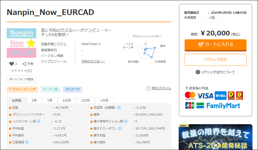Viewport: 258px width, 150px height.
Task: Click the MetaTrader 4 text
Action: [x=91, y=44]
